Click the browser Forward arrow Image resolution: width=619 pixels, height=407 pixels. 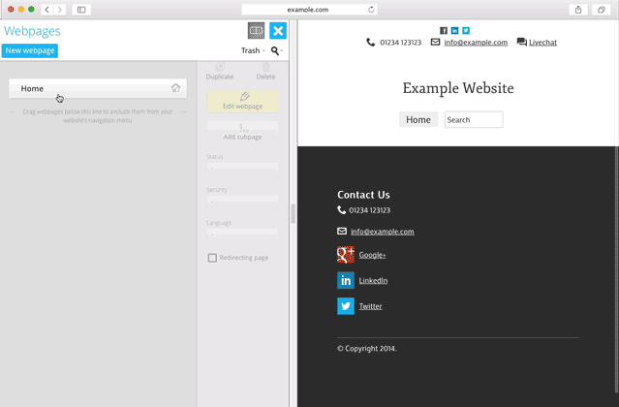click(x=60, y=10)
